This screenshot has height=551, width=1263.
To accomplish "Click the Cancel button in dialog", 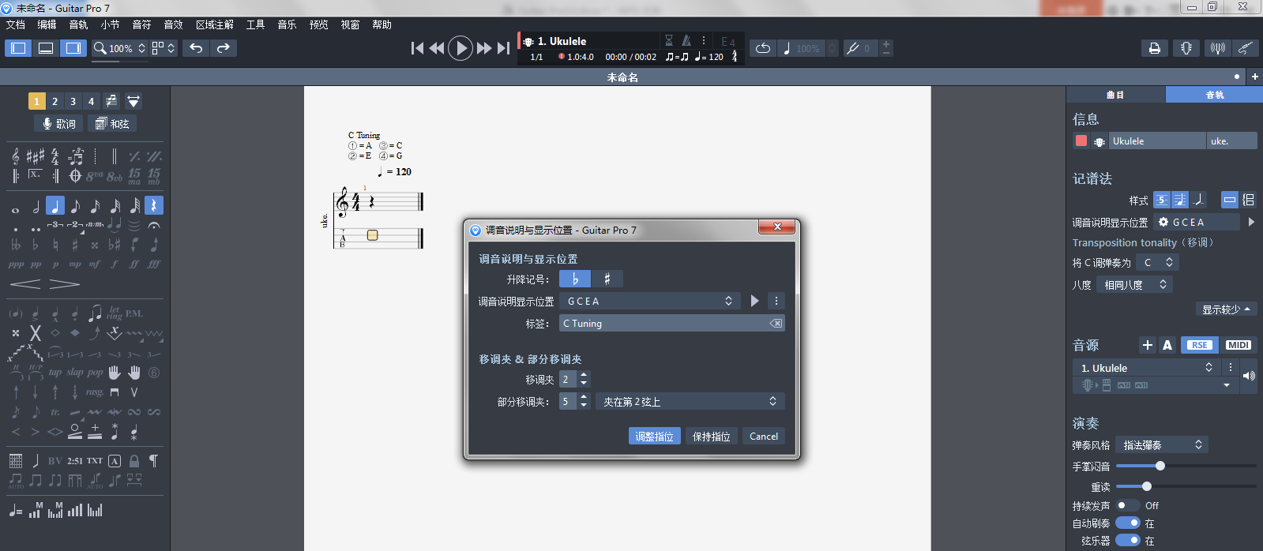I will click(763, 437).
